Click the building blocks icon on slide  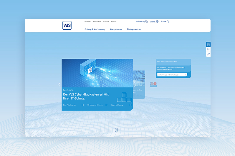click(124, 97)
